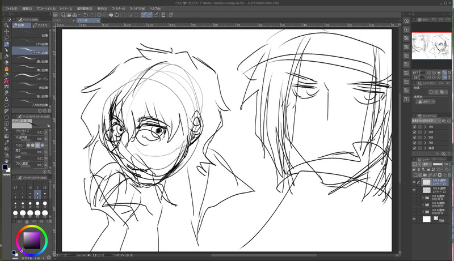Zoom in in the Navigator panel

[434, 73]
